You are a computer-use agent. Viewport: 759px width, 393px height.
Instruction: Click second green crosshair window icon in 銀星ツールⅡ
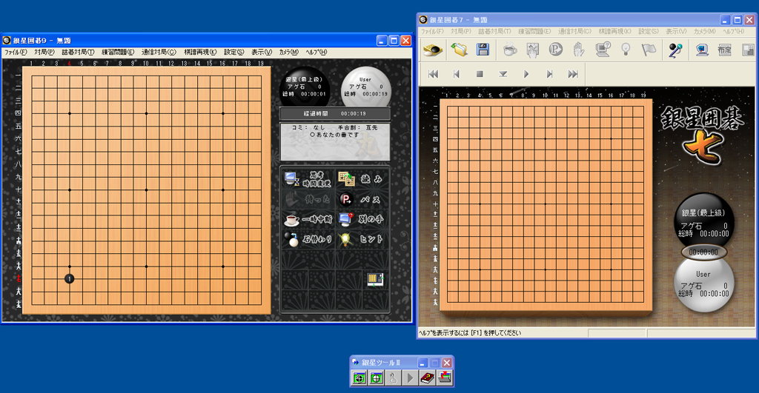(x=376, y=377)
